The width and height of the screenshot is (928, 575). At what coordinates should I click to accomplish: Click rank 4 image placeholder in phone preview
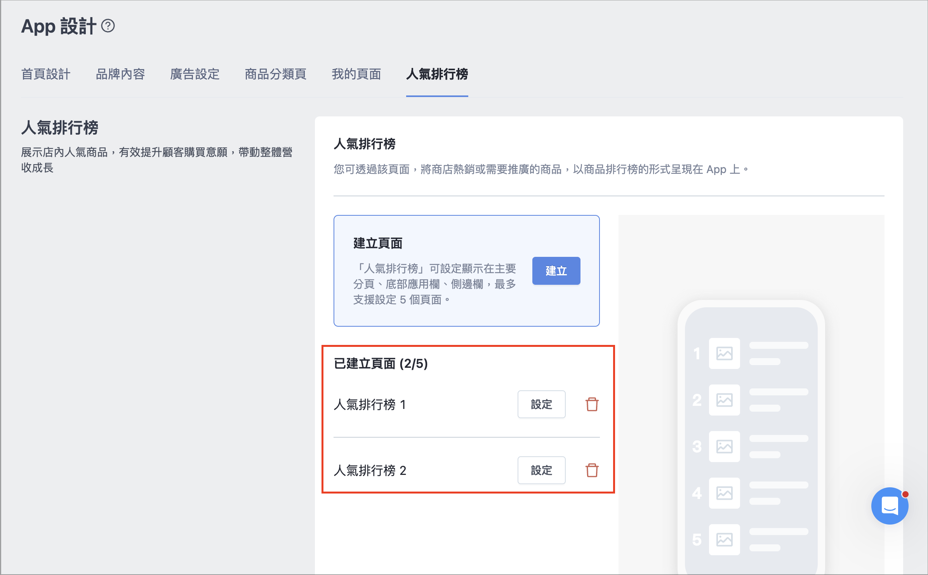725,493
